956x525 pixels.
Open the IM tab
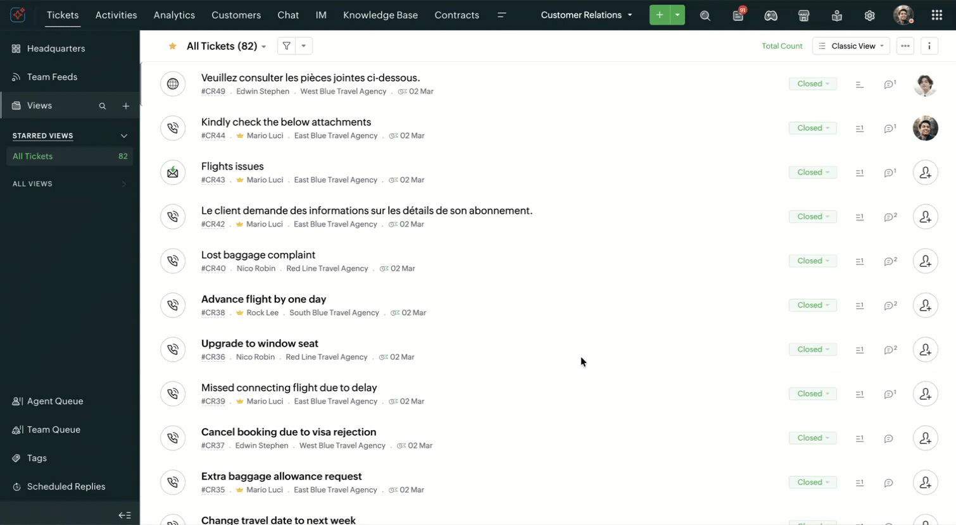tap(321, 15)
